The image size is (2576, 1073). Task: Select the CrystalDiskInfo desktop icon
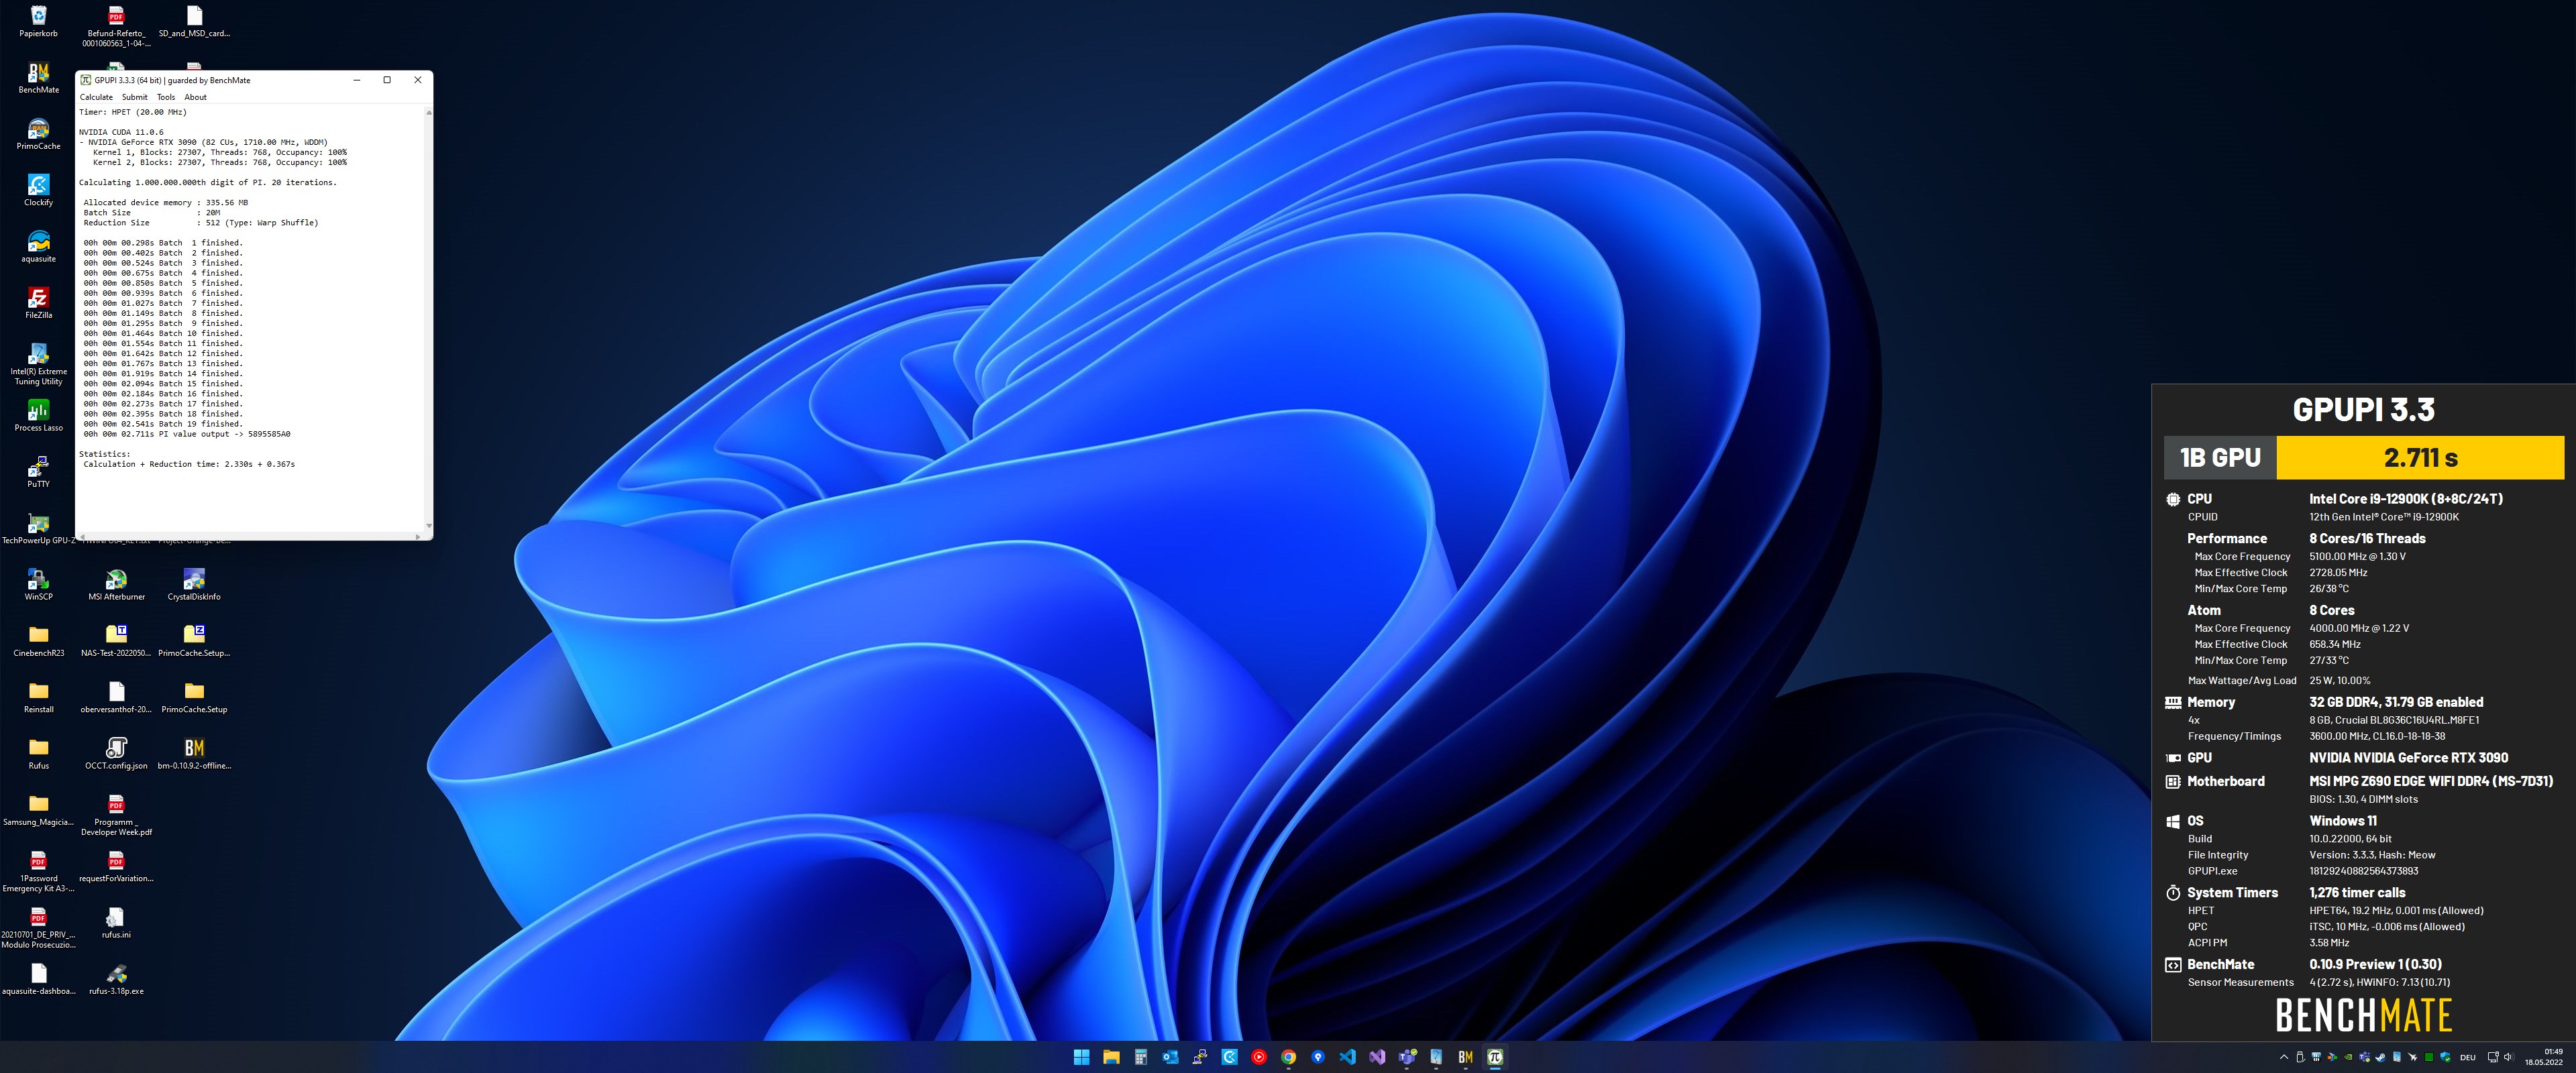pos(194,585)
